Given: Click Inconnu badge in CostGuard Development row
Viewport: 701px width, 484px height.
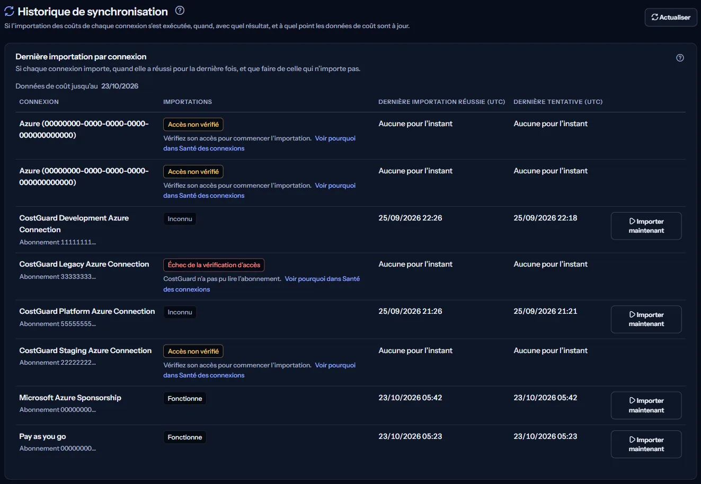Looking at the screenshot, I should [x=180, y=219].
